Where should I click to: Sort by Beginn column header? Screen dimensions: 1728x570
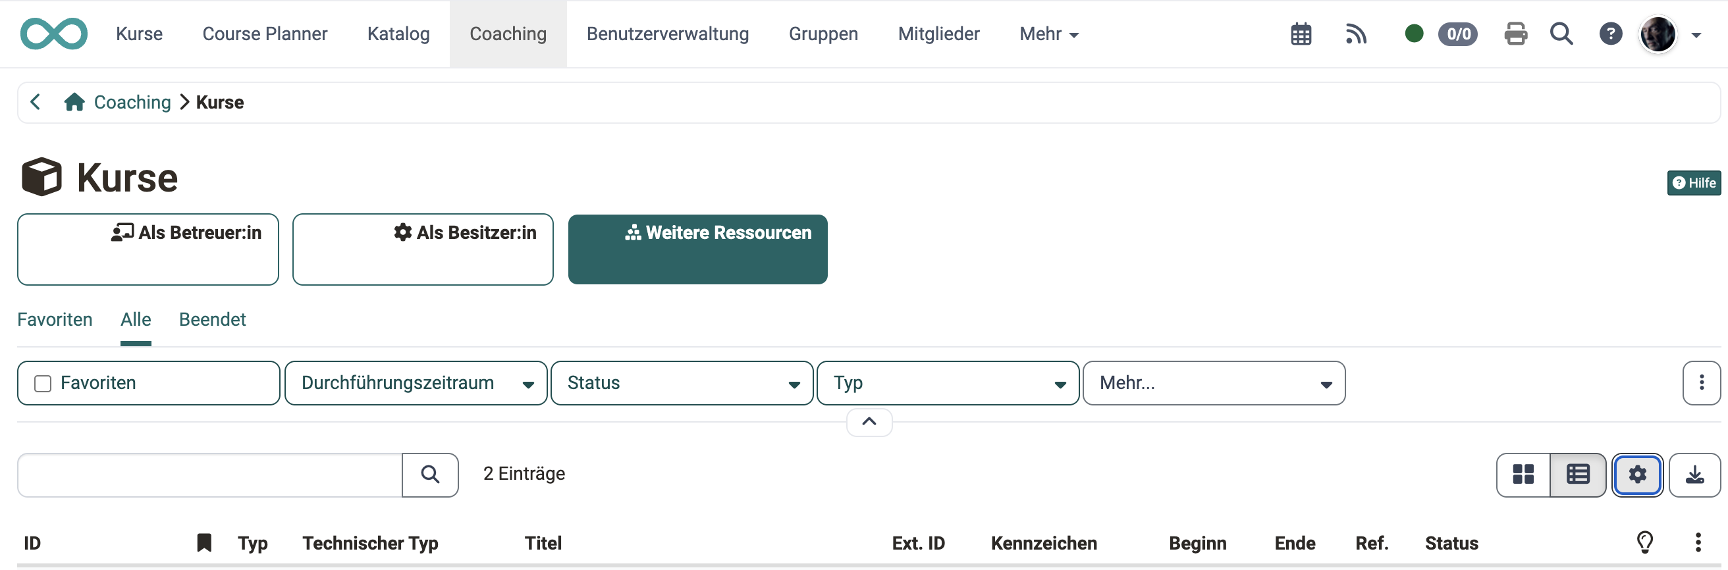[x=1197, y=543]
